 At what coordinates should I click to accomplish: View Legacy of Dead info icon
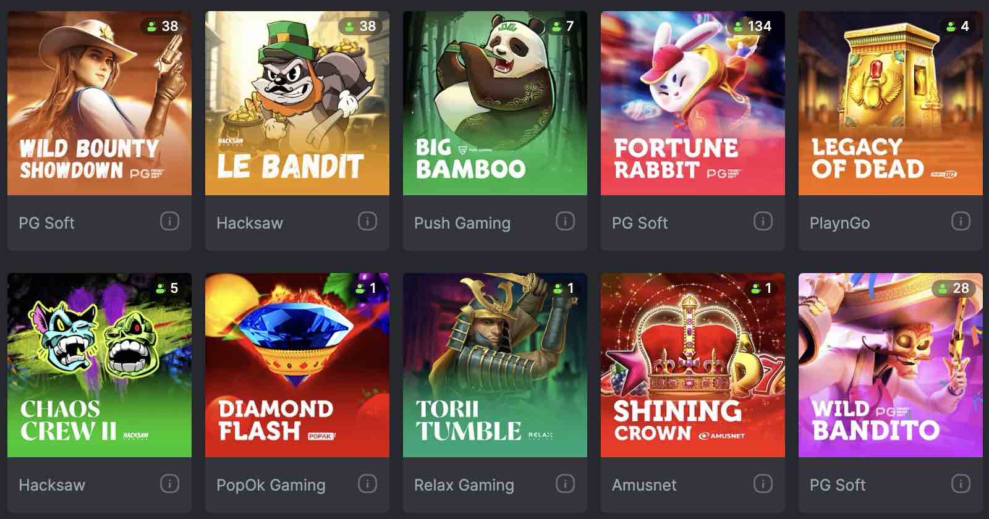(961, 221)
